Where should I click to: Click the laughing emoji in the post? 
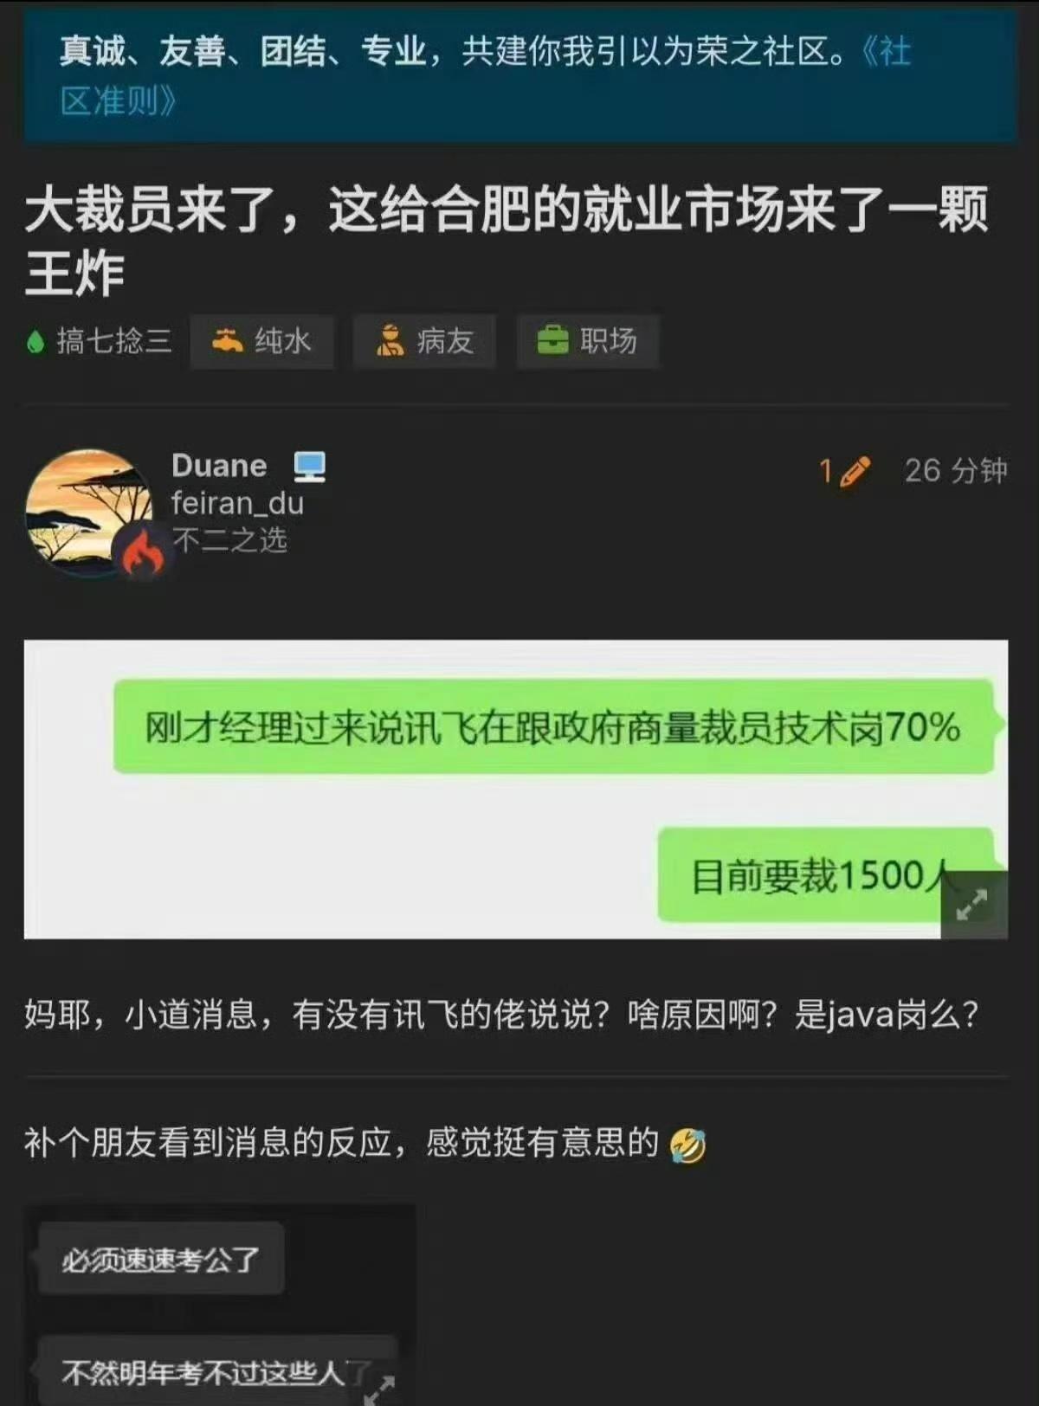[687, 1145]
